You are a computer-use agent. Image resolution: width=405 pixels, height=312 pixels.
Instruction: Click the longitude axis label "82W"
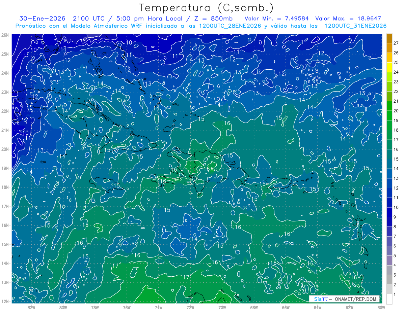point(31,307)
